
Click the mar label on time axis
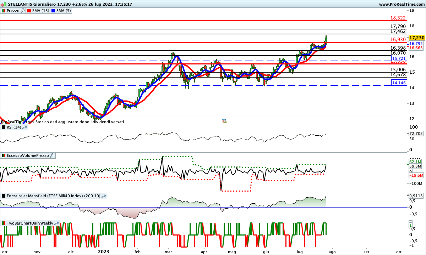(x=169, y=252)
